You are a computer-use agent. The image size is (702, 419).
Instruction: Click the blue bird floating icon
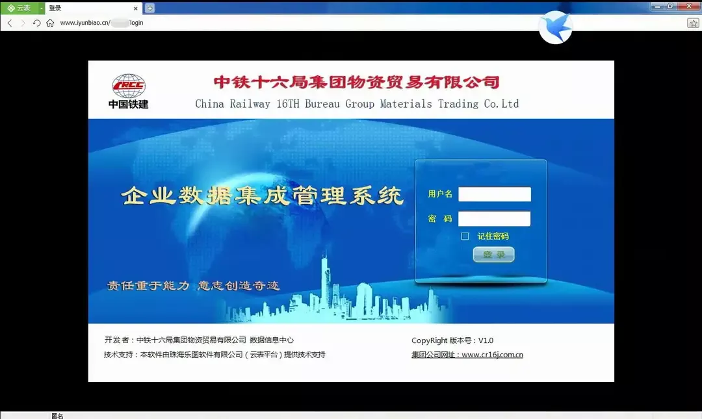[555, 27]
